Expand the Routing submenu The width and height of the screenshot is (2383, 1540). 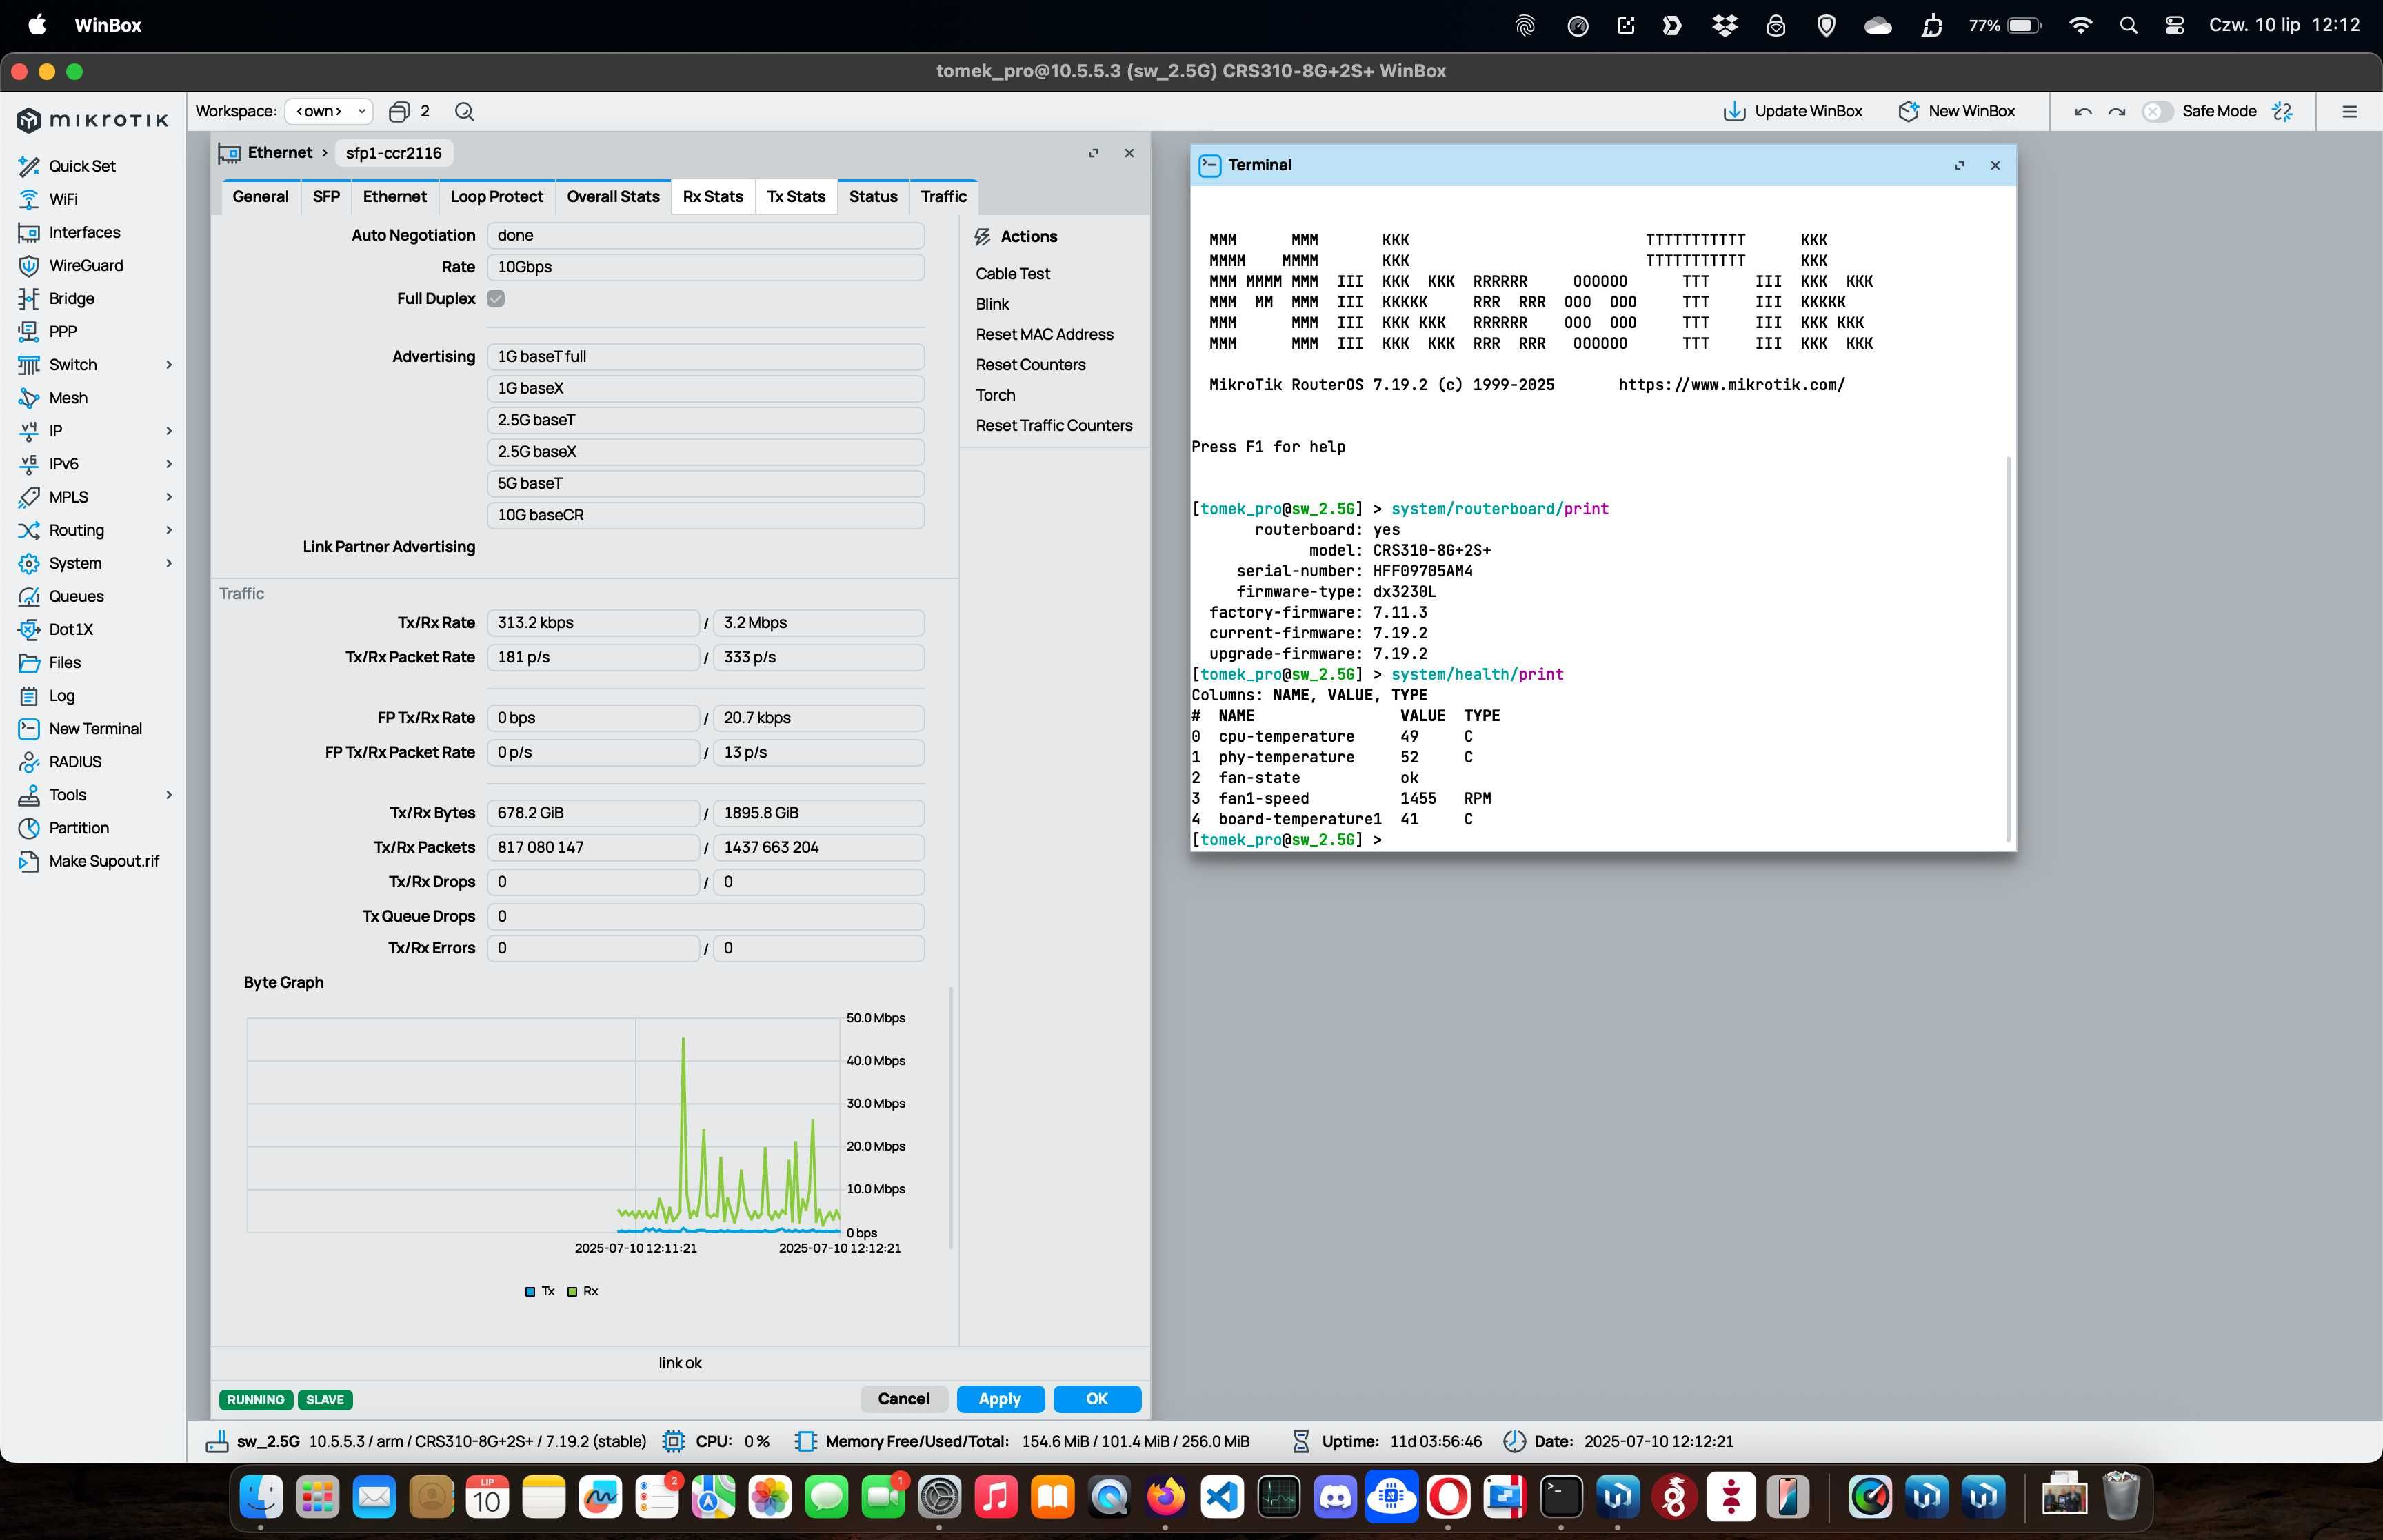click(x=169, y=529)
